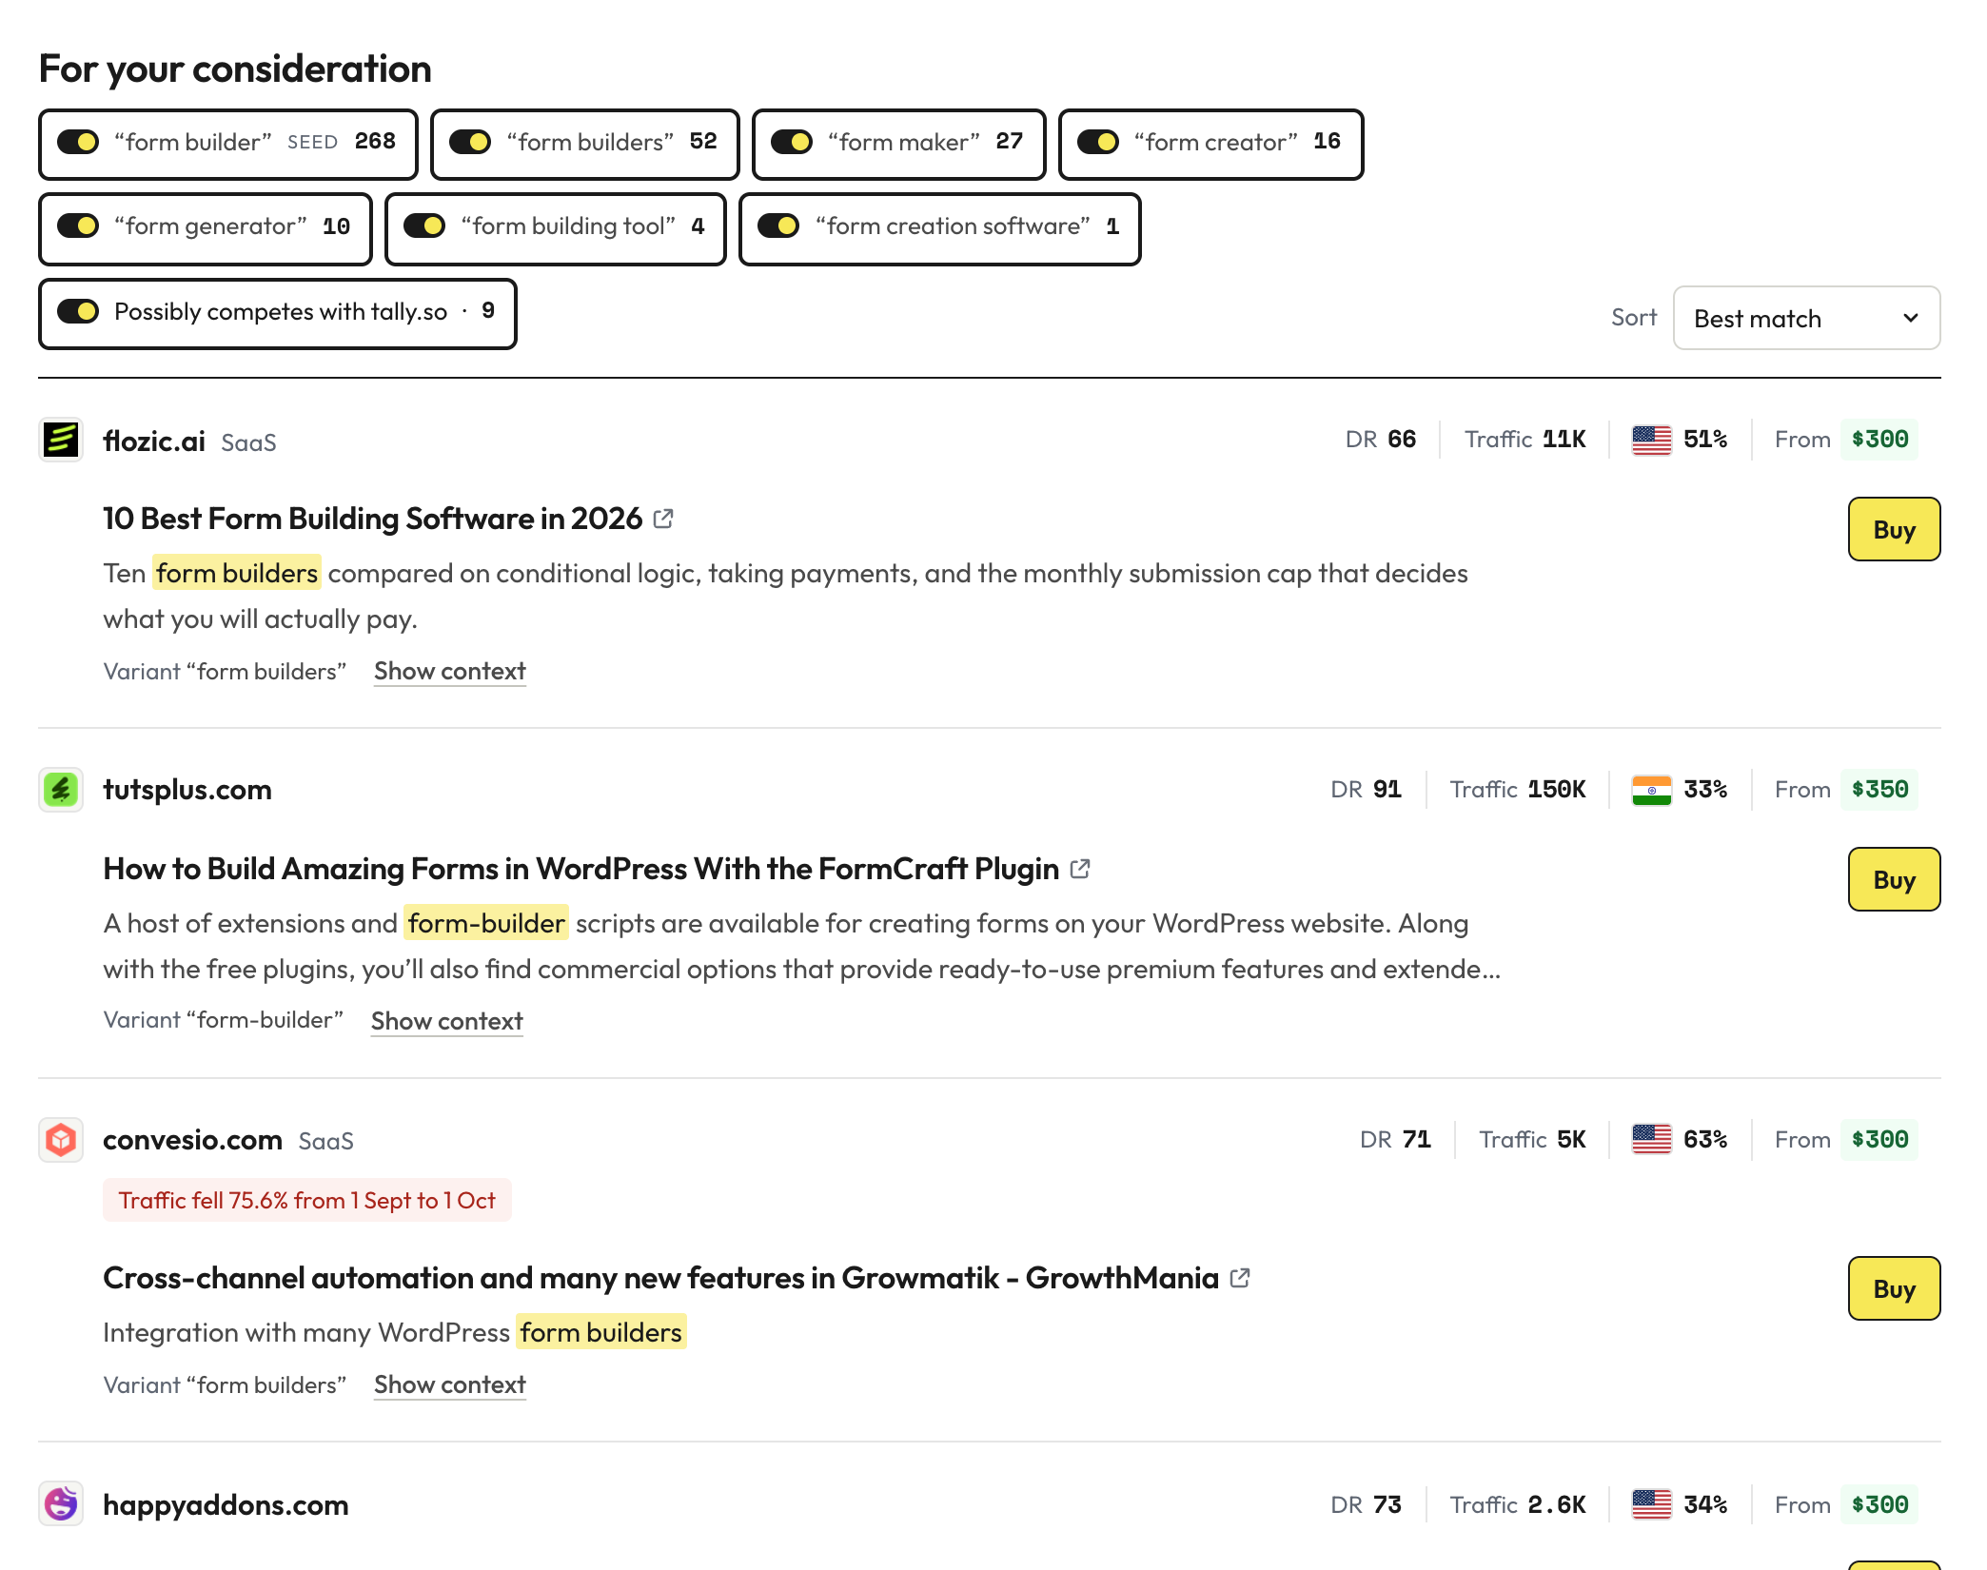Toggle the "form maker" keyword switch
The height and width of the screenshot is (1570, 1987).
(x=792, y=143)
